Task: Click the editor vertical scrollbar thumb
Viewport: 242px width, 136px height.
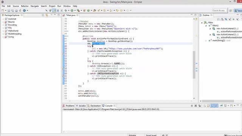Action: tap(194, 65)
